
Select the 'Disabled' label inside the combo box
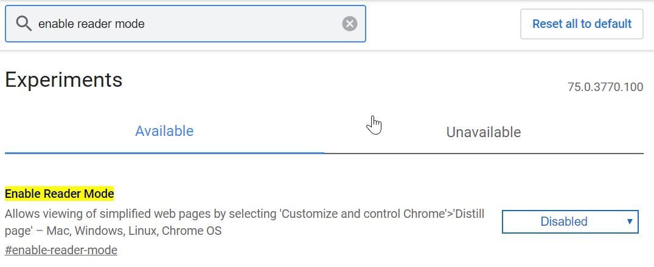[564, 221]
